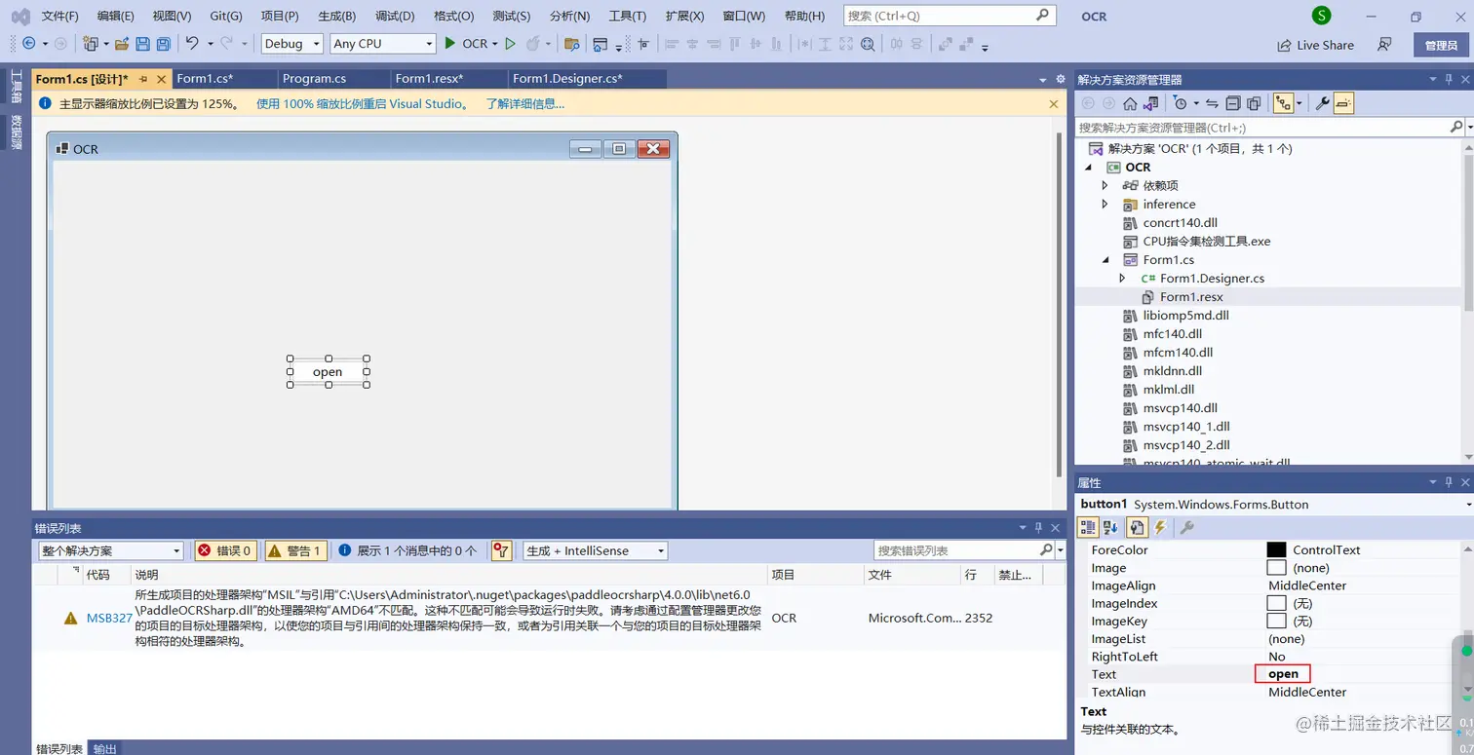Switch Solution Explorer to the Visual Studio views icon
1474x755 pixels.
pos(1150,103)
